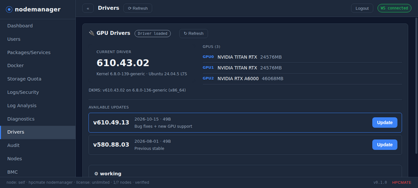Go to the Users section
The image size is (418, 188).
(x=38, y=39)
